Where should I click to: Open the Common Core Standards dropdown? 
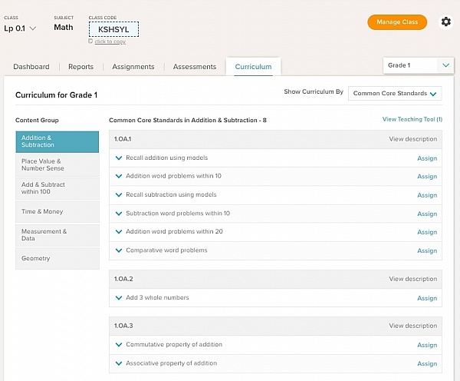tap(395, 94)
